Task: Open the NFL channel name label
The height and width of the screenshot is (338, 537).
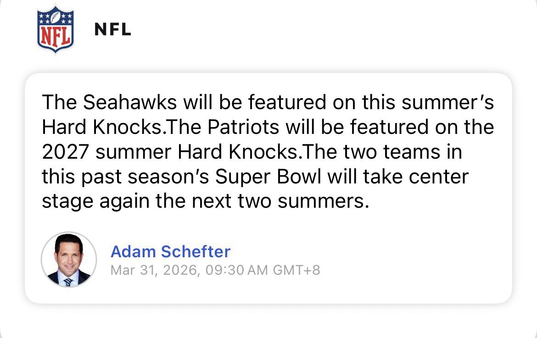Action: pyautogui.click(x=112, y=30)
